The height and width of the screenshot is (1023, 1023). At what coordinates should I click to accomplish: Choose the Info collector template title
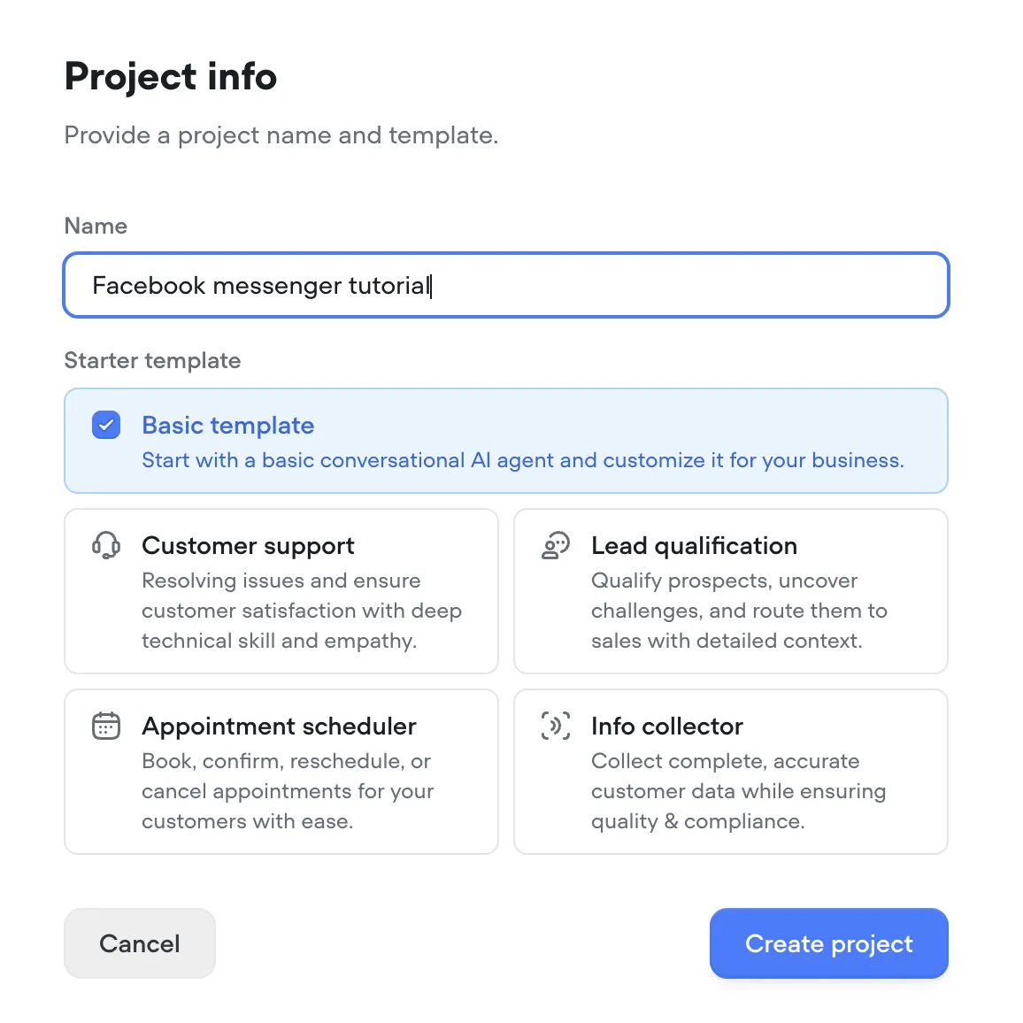tap(667, 727)
